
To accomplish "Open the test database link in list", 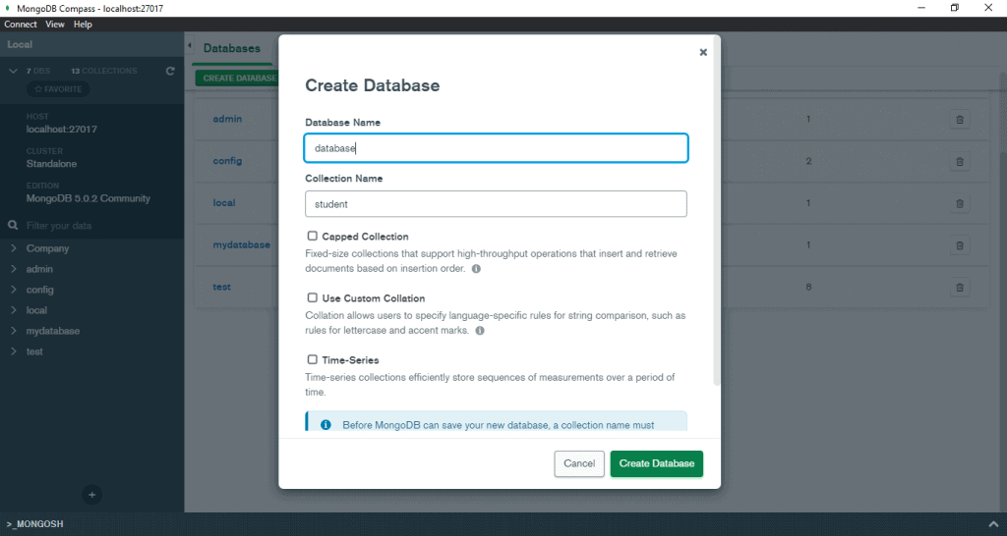I will [221, 288].
